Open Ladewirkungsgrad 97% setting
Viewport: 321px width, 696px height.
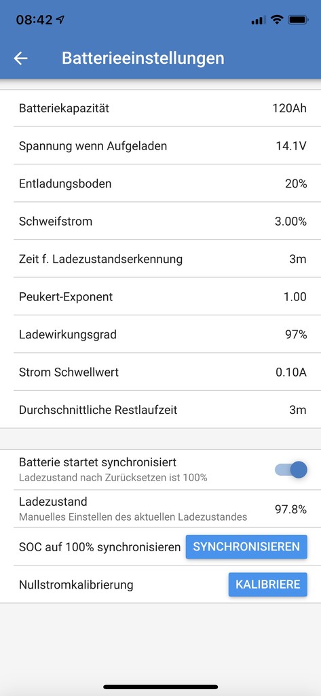click(160, 334)
